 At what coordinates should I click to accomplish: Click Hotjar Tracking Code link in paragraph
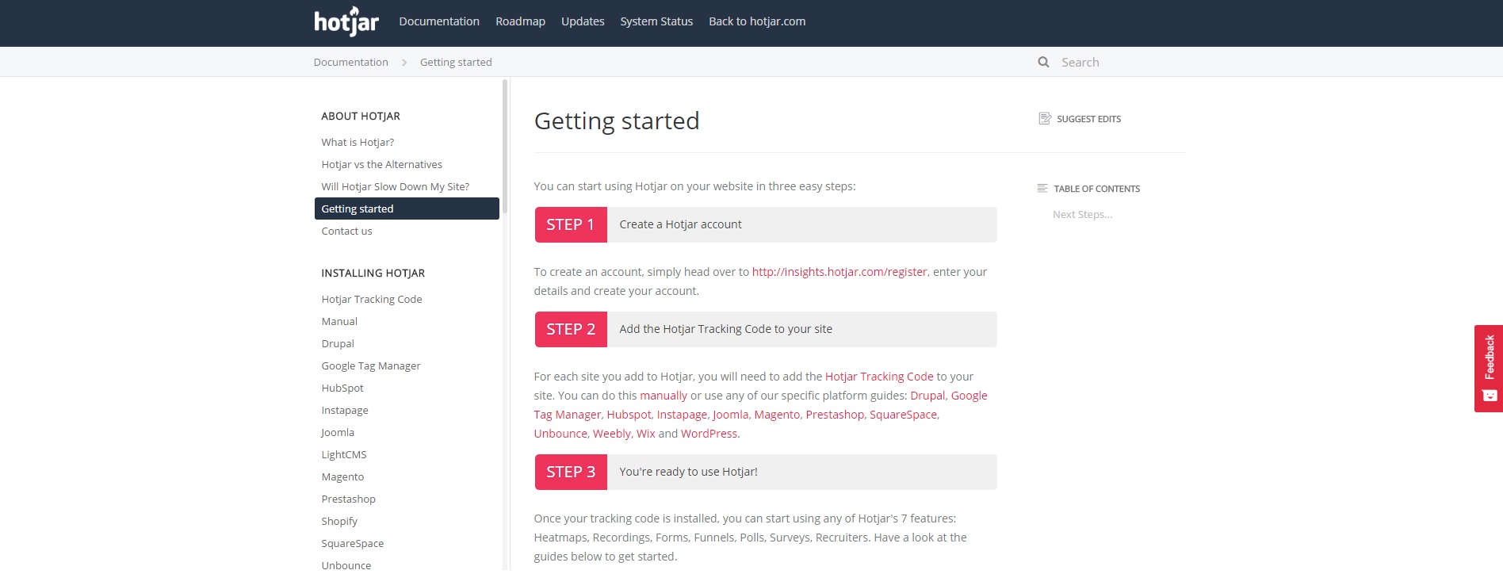point(879,377)
